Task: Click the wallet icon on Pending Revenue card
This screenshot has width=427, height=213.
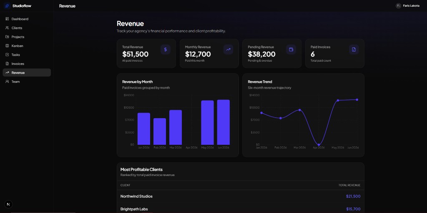Action: pyautogui.click(x=291, y=50)
